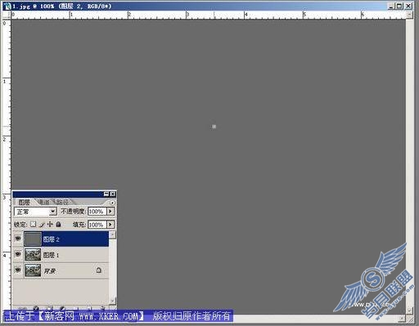Image resolution: width=419 pixels, height=326 pixels.
Task: Hide 图层 2 using its eye icon
Action: point(18,239)
